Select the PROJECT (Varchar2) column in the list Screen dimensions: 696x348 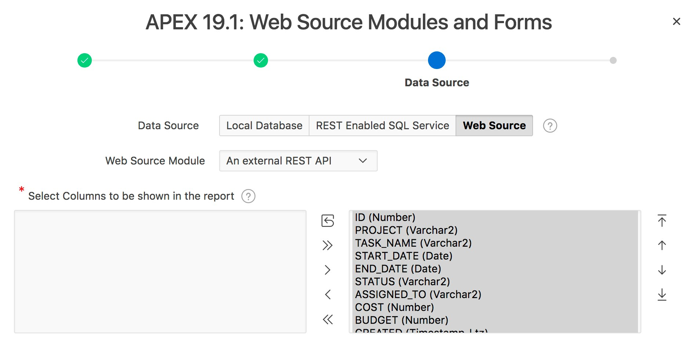click(x=406, y=230)
